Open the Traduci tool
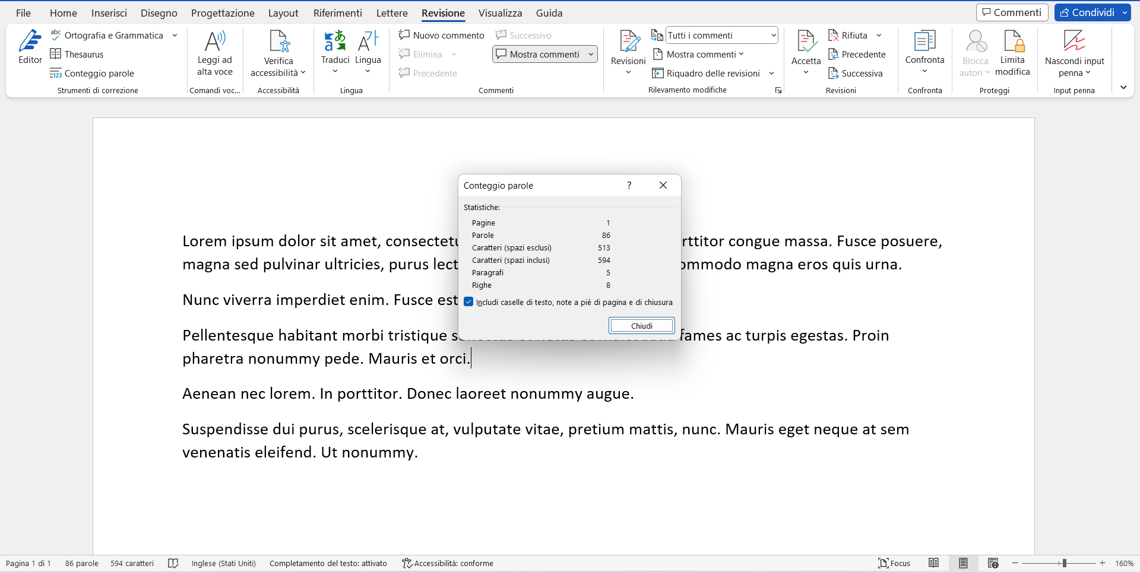The height and width of the screenshot is (572, 1140). [x=335, y=53]
